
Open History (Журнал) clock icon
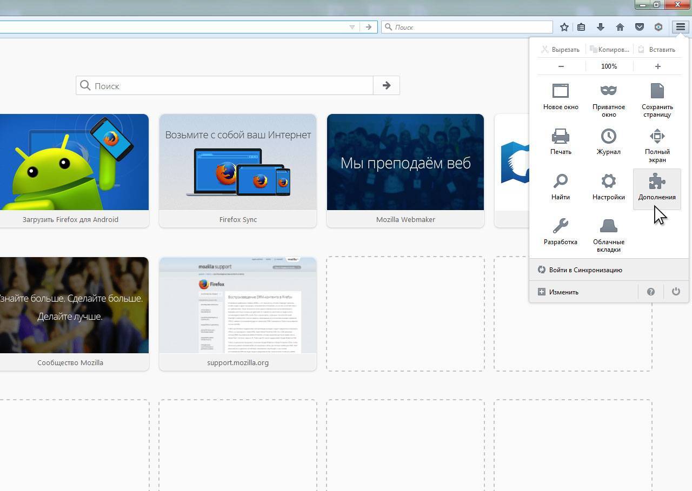(609, 136)
